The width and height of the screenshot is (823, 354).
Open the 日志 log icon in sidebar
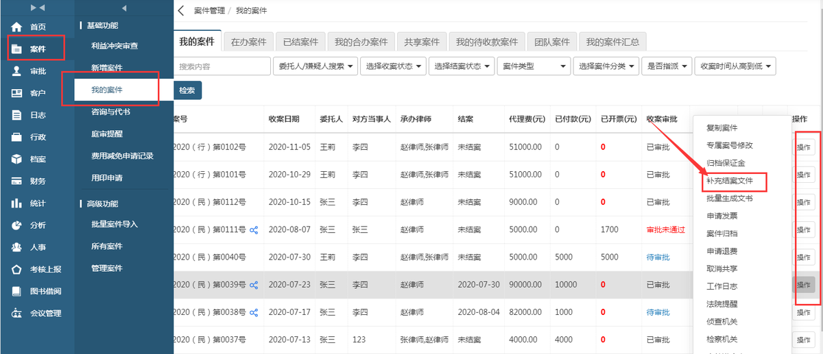[x=16, y=115]
